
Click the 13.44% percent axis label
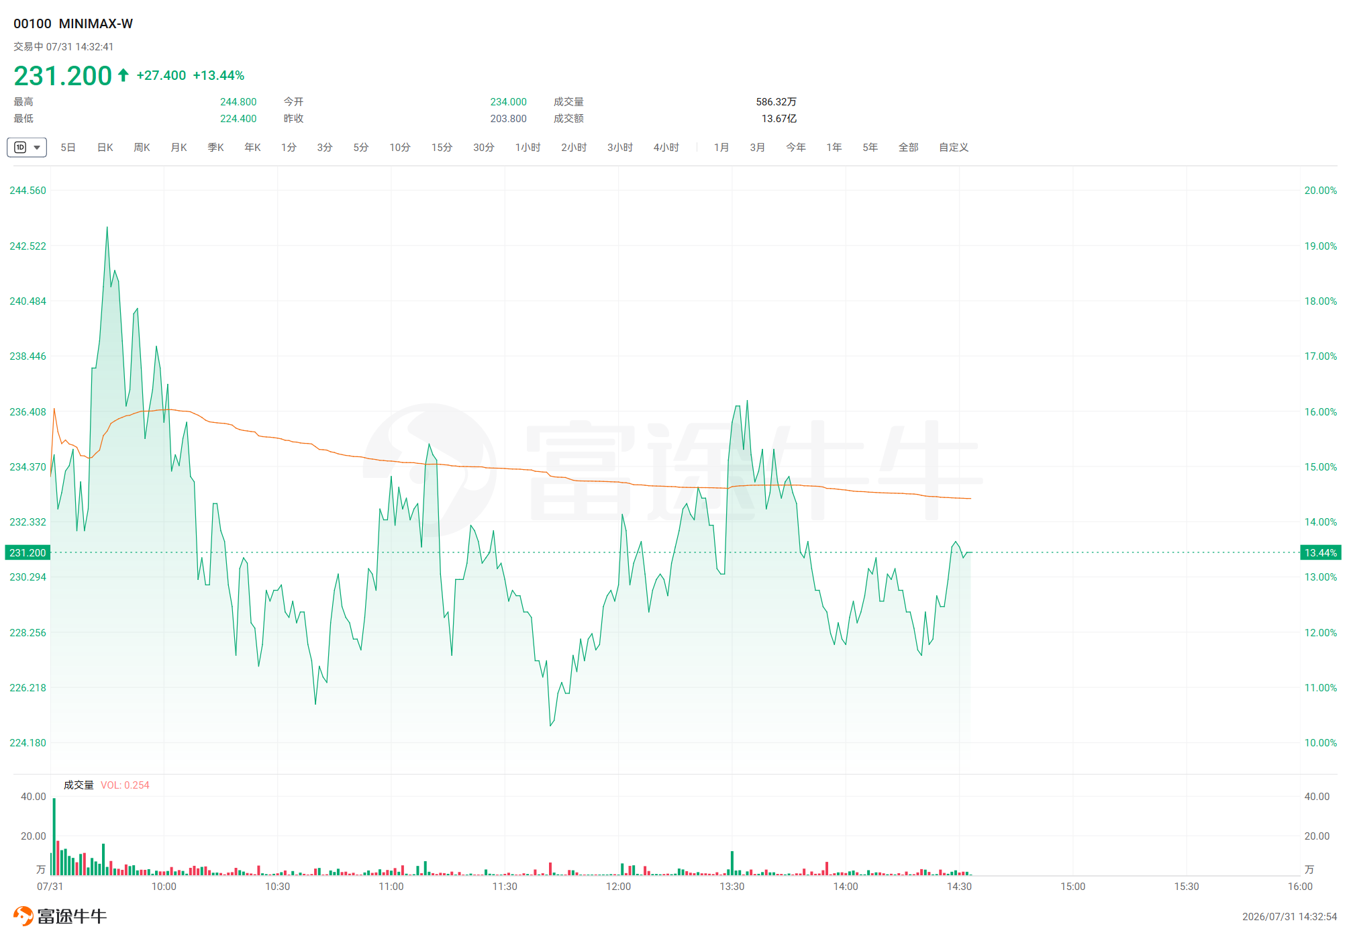coord(1320,552)
